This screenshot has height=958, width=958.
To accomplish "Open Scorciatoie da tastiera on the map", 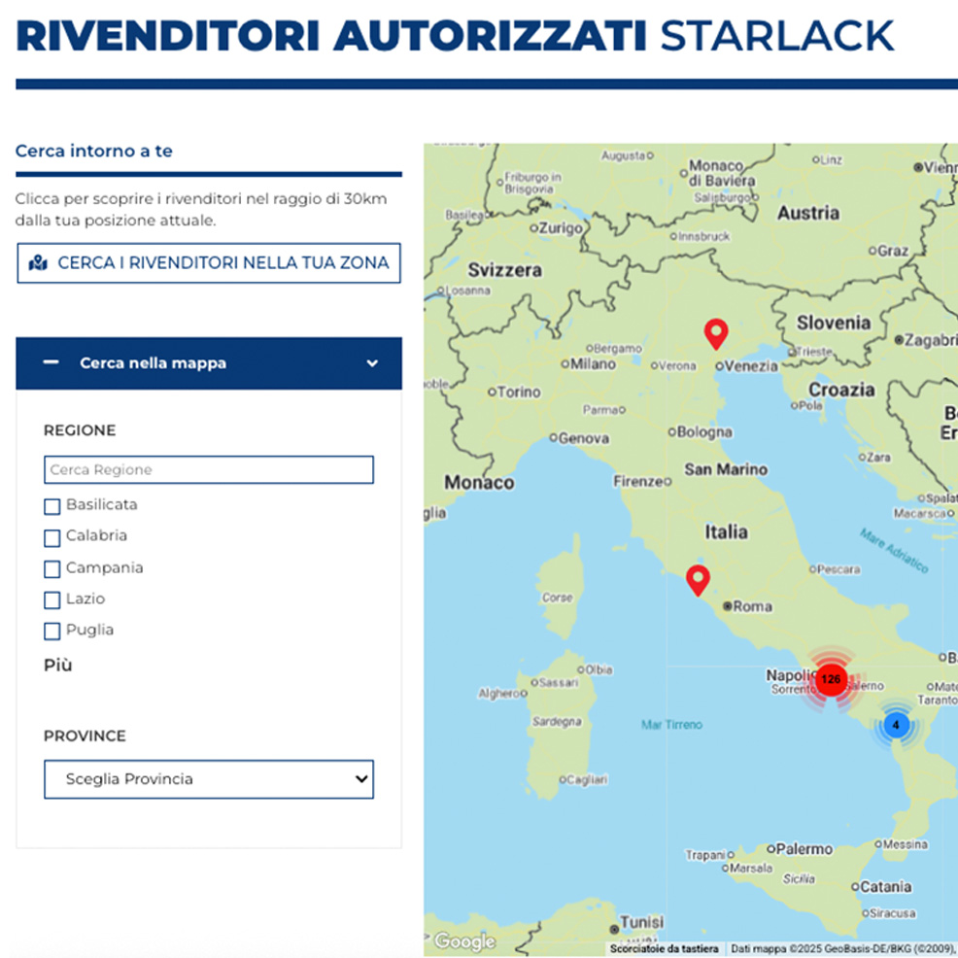I will [665, 949].
